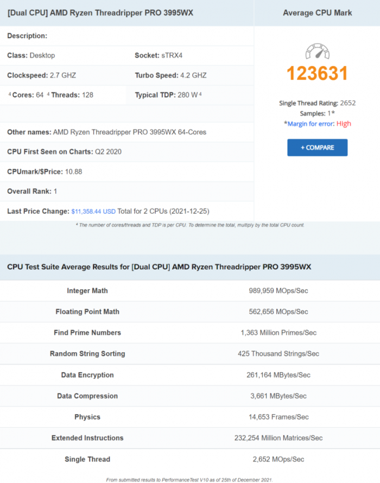The image size is (380, 483).
Task: Click the Extended Instructions label
Action: [x=87, y=438]
